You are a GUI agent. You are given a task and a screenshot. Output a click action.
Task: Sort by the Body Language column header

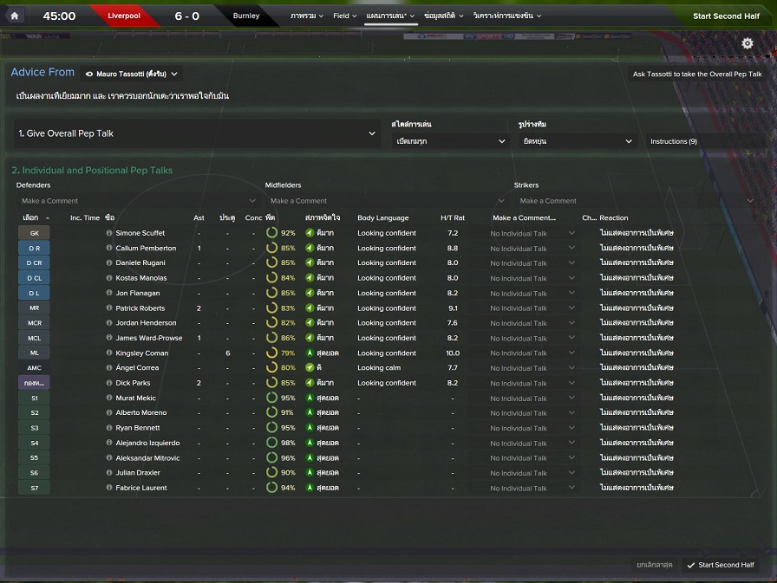coord(383,217)
